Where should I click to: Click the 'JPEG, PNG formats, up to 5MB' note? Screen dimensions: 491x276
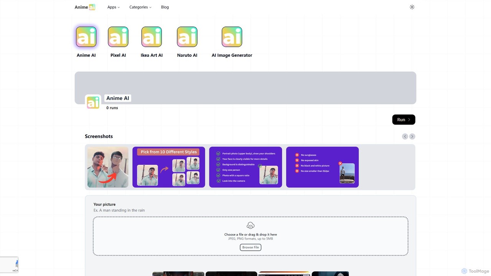[250, 239]
